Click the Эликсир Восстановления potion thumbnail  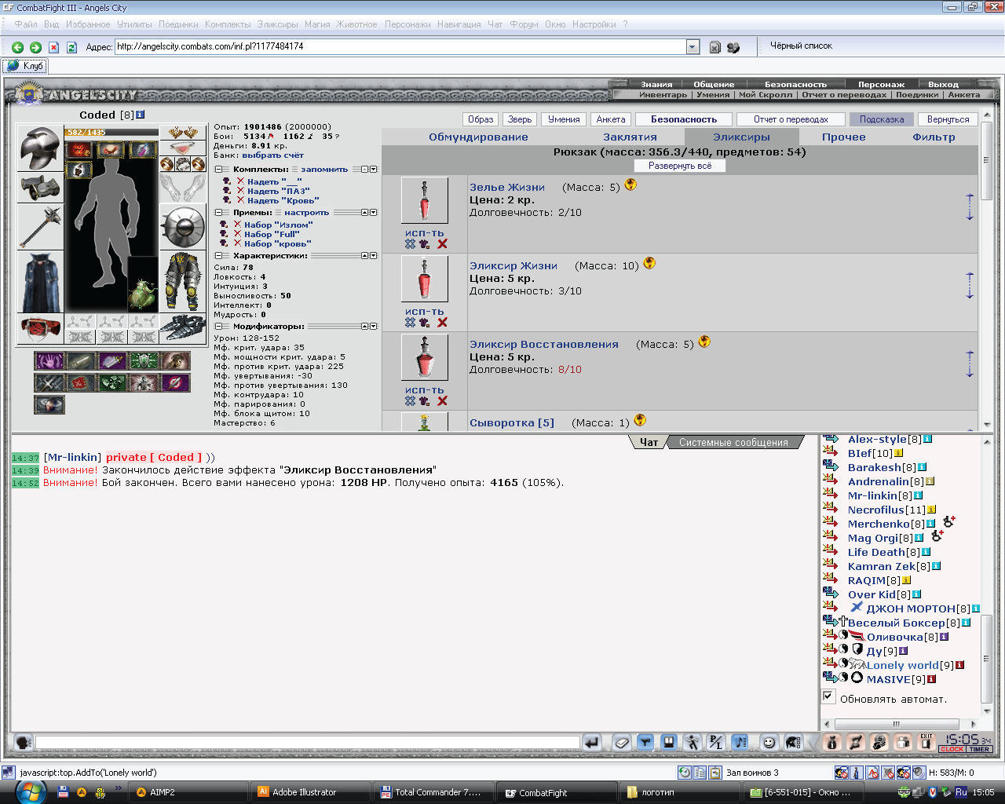pyautogui.click(x=425, y=357)
